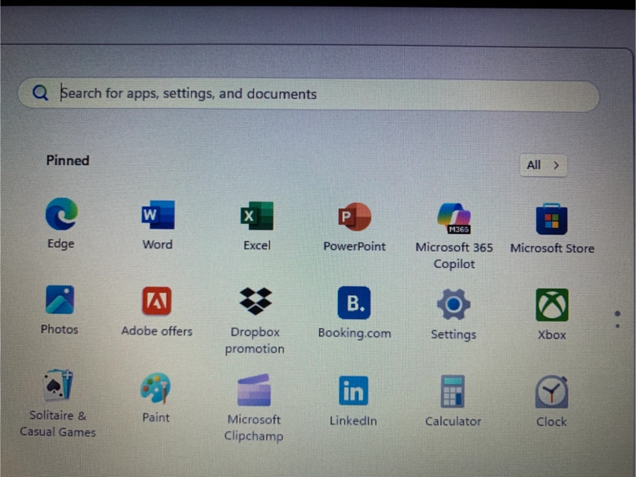Viewport: 636px width, 477px height.
Task: Open the LinkedIn app
Action: tap(353, 391)
